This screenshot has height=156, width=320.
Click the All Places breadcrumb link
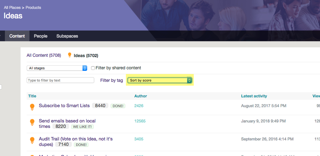coord(12,8)
